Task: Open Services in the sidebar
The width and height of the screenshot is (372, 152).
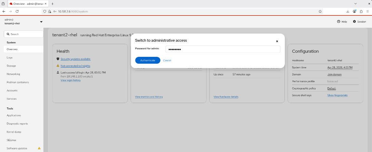Action: coord(12,99)
